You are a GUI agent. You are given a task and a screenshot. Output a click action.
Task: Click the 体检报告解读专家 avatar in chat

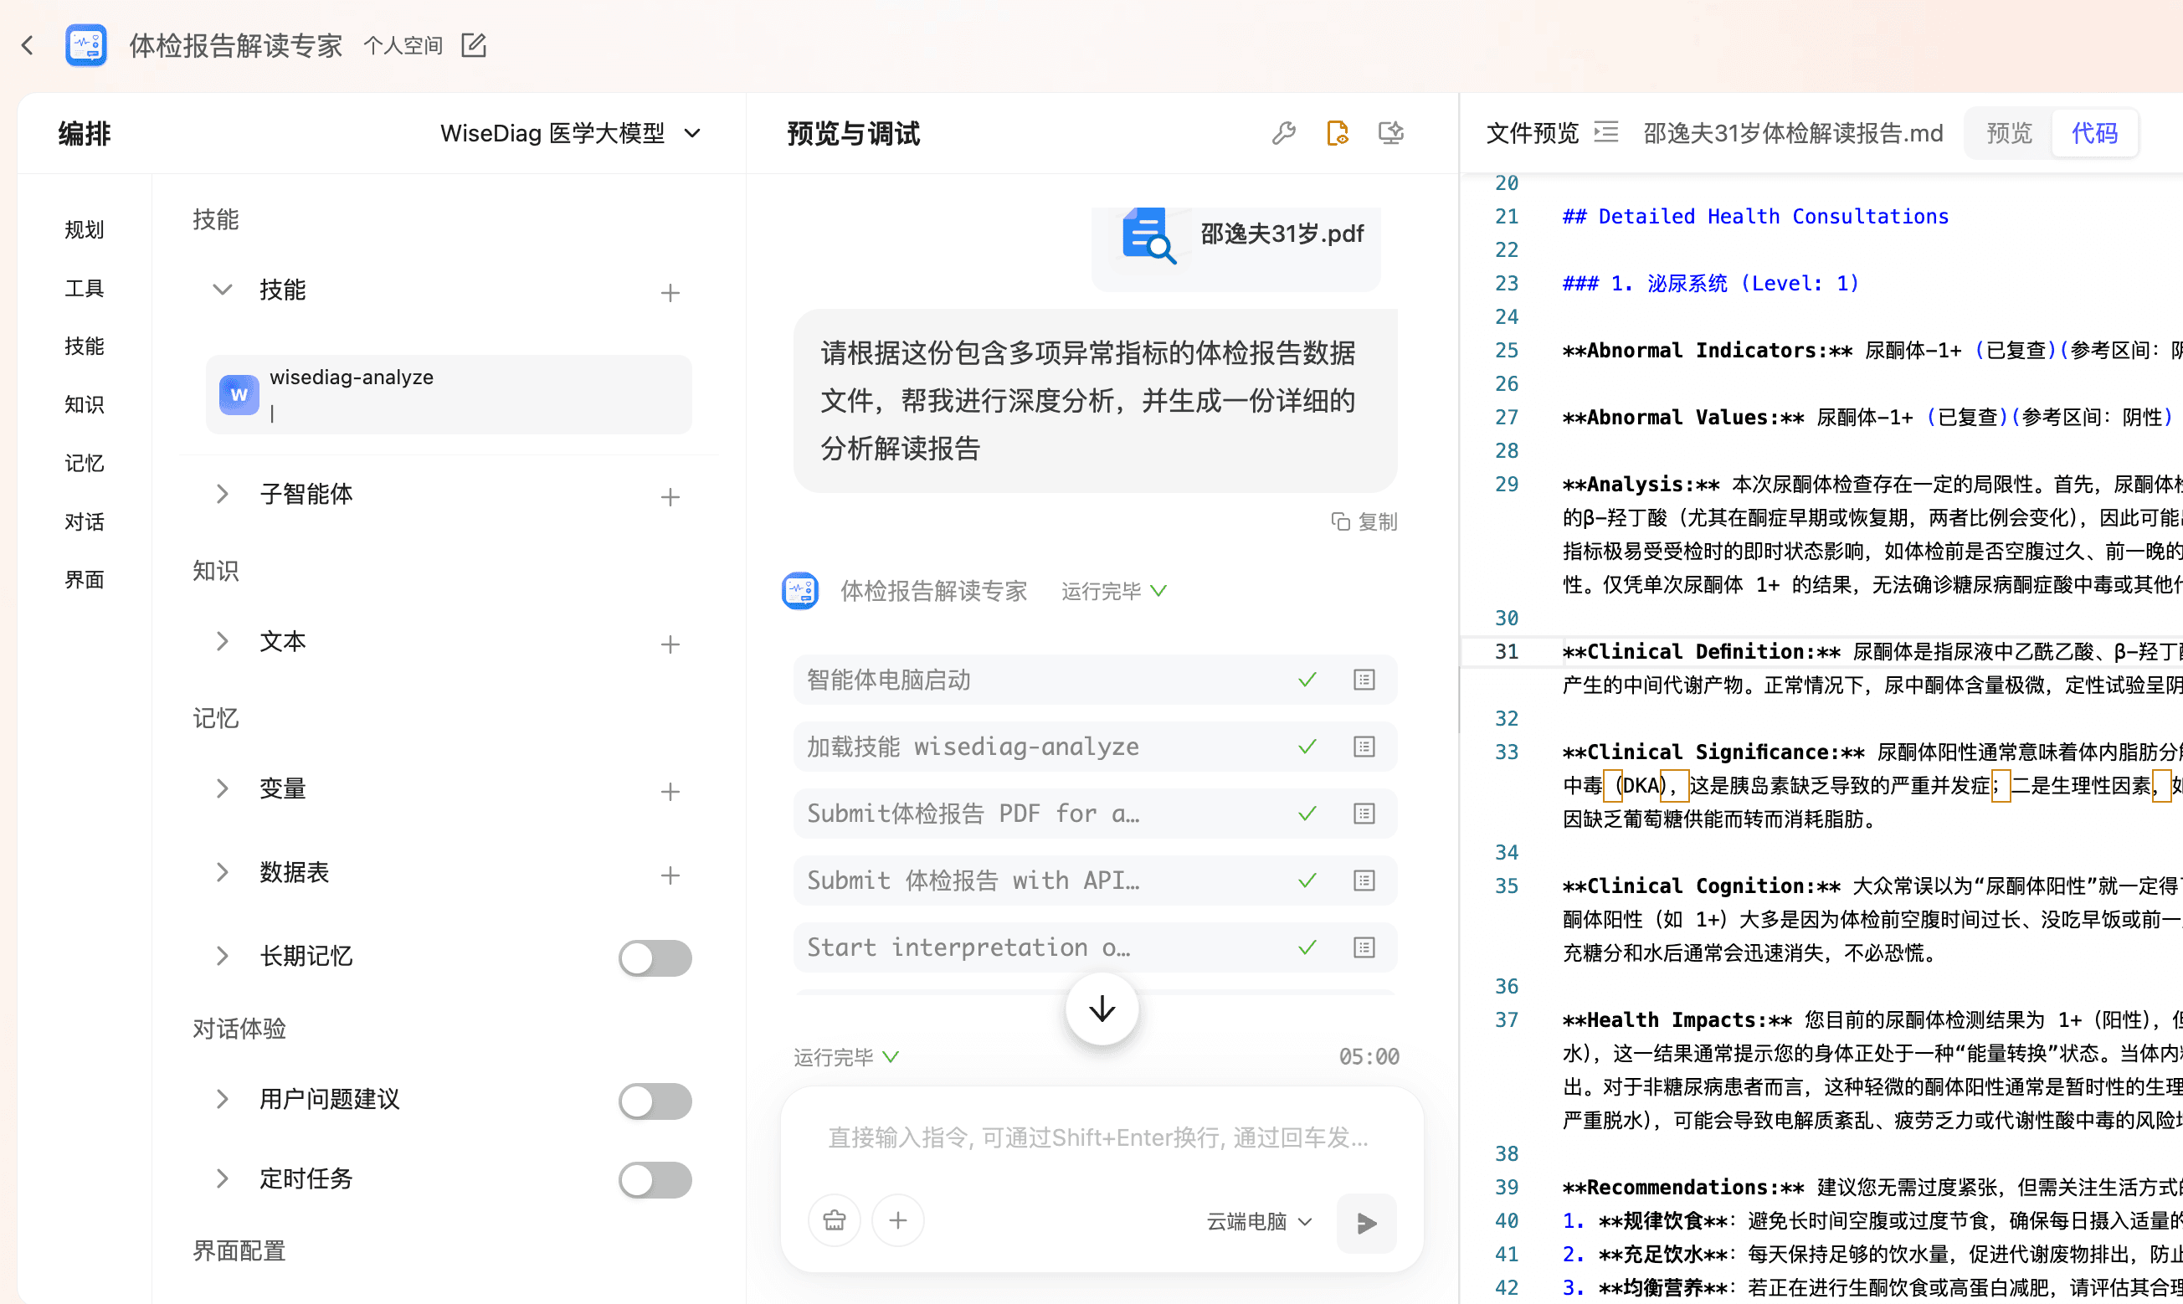pyautogui.click(x=799, y=591)
